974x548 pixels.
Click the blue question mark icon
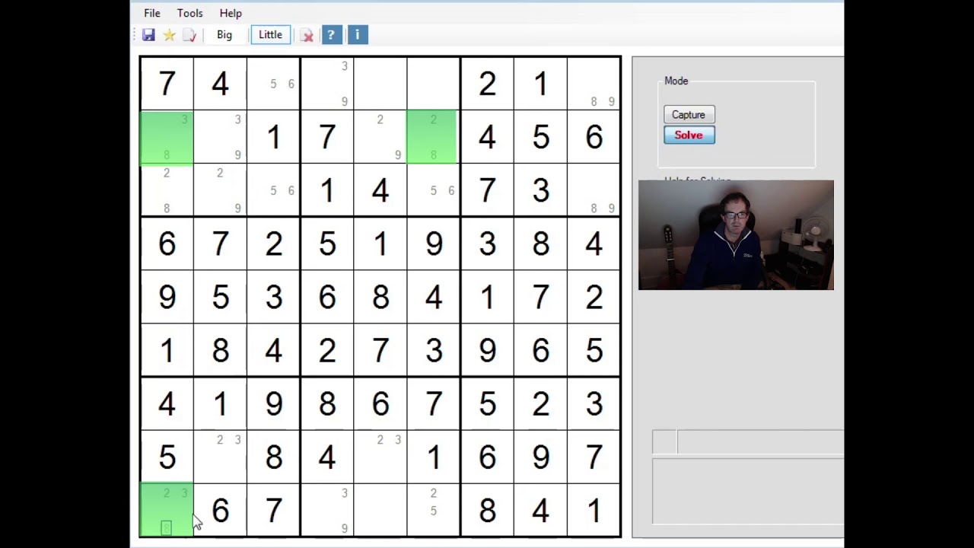tap(331, 34)
